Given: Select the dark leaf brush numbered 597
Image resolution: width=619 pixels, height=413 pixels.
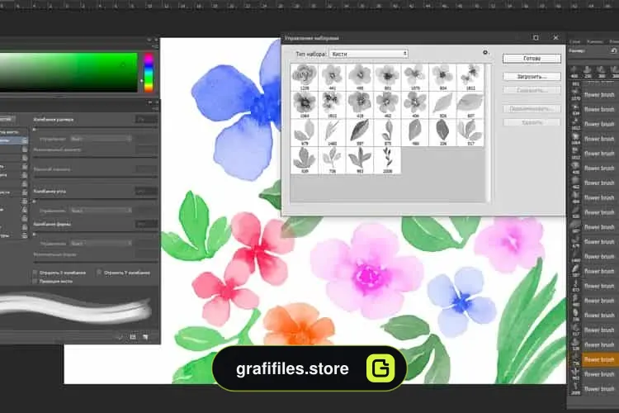Looking at the screenshot, I should (360, 132).
